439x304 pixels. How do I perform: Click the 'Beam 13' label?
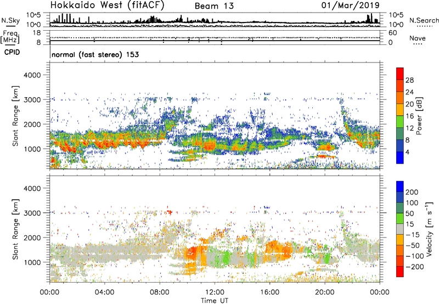click(x=214, y=6)
